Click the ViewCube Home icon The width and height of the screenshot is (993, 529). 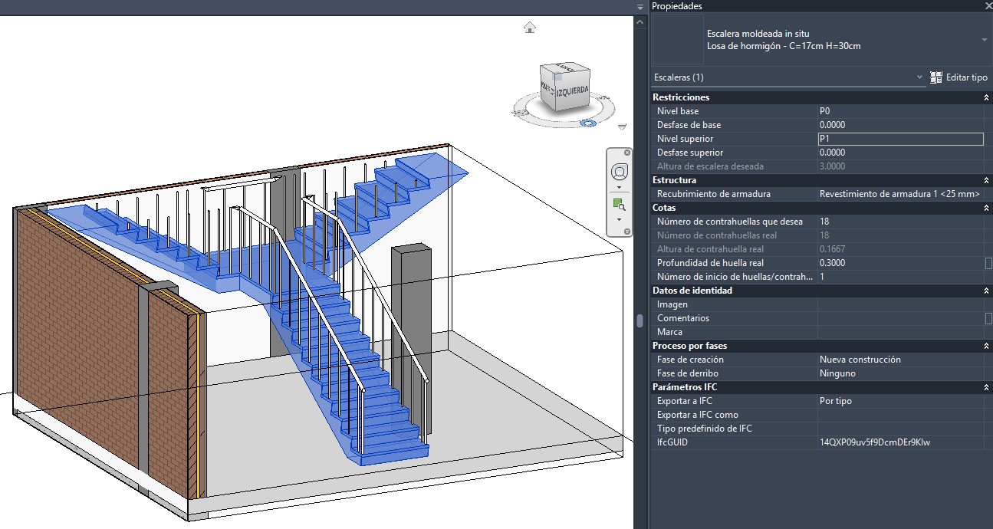529,28
